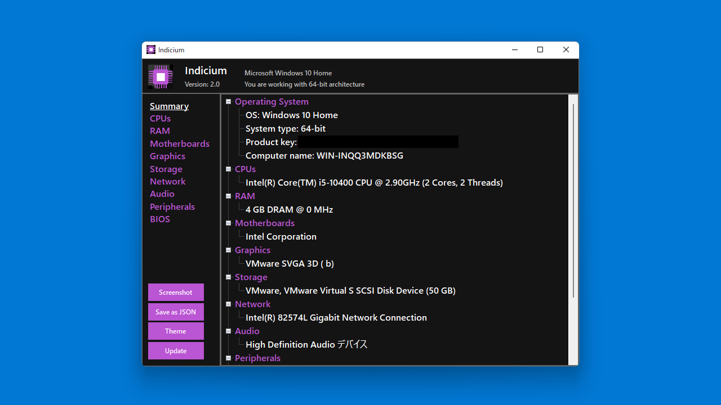Open the BIOS sidebar section
This screenshot has width=721, height=405.
(160, 219)
